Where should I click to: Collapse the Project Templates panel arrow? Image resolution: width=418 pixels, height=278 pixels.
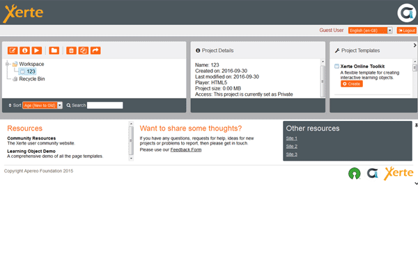tap(415, 45)
